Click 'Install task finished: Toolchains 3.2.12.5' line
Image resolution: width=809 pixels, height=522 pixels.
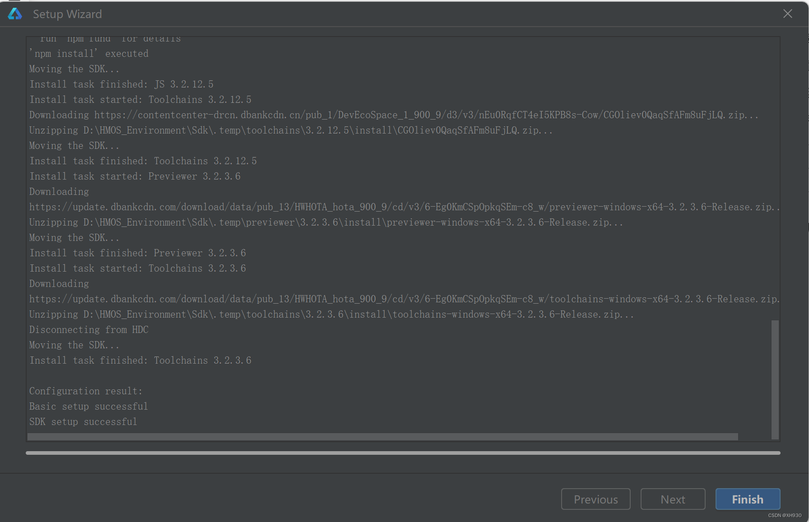click(x=143, y=161)
